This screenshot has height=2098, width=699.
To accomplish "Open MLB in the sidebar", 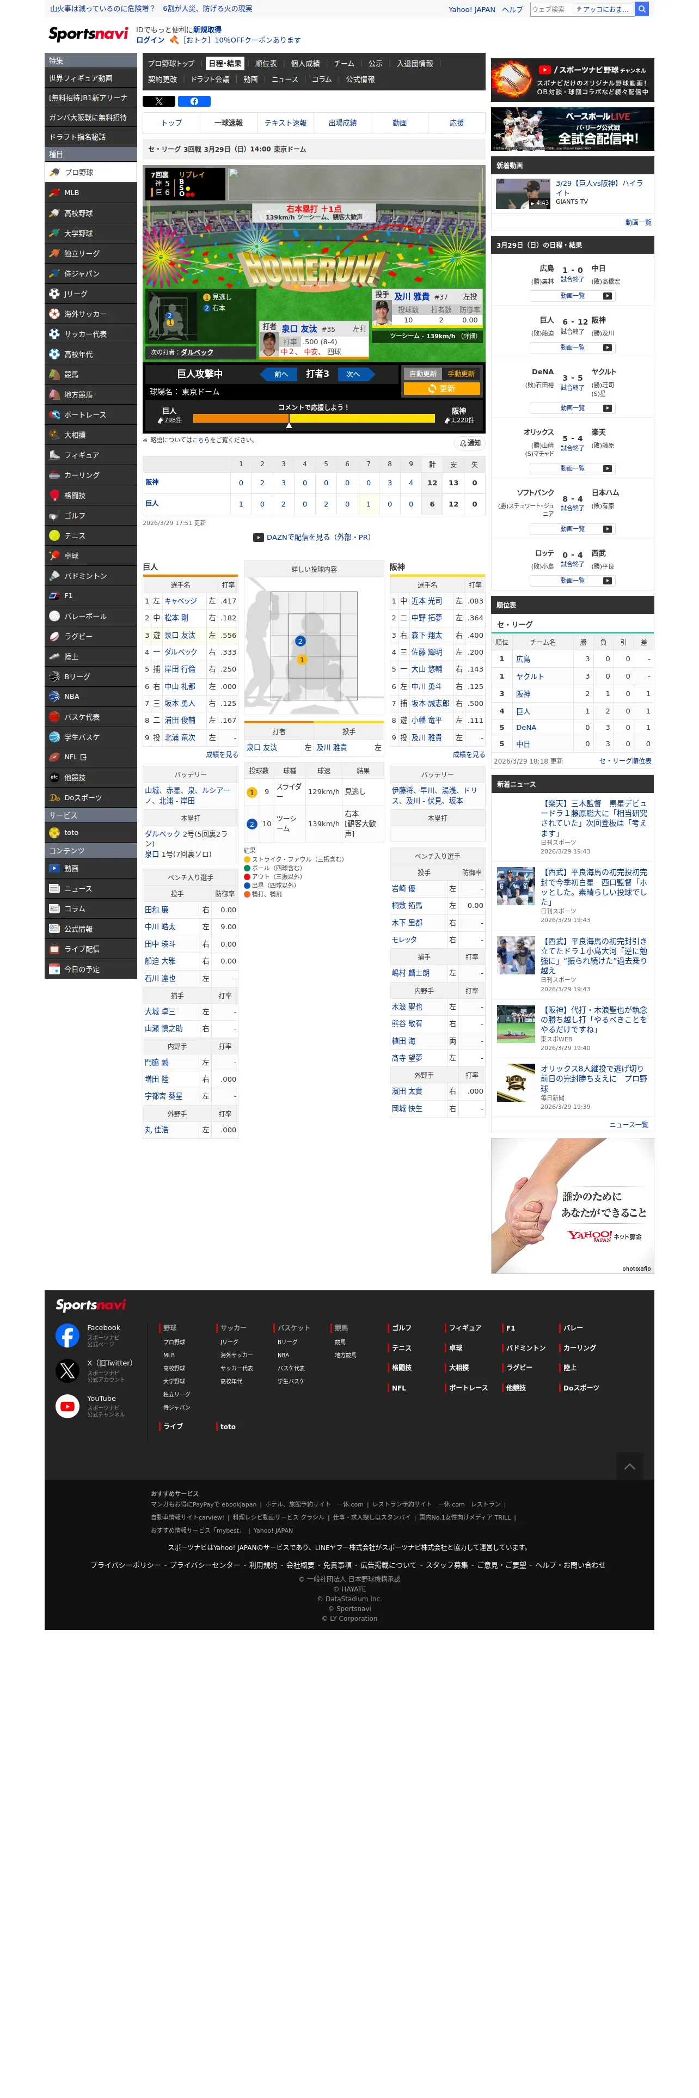I will click(x=90, y=193).
